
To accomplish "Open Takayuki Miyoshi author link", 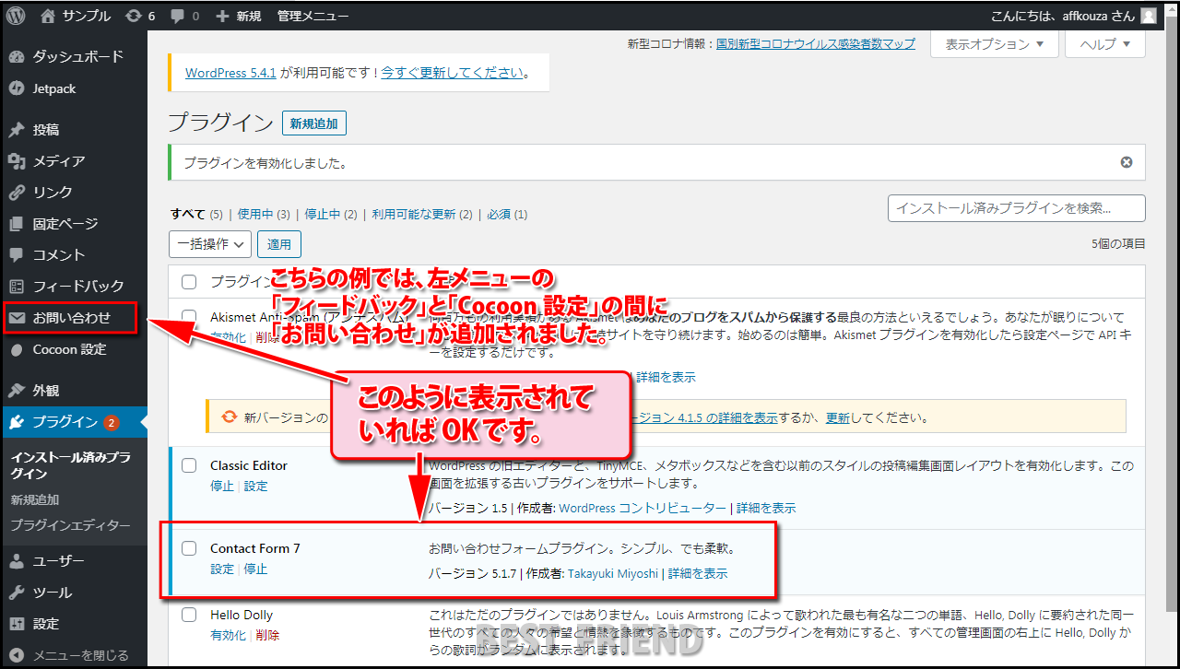I will point(613,573).
